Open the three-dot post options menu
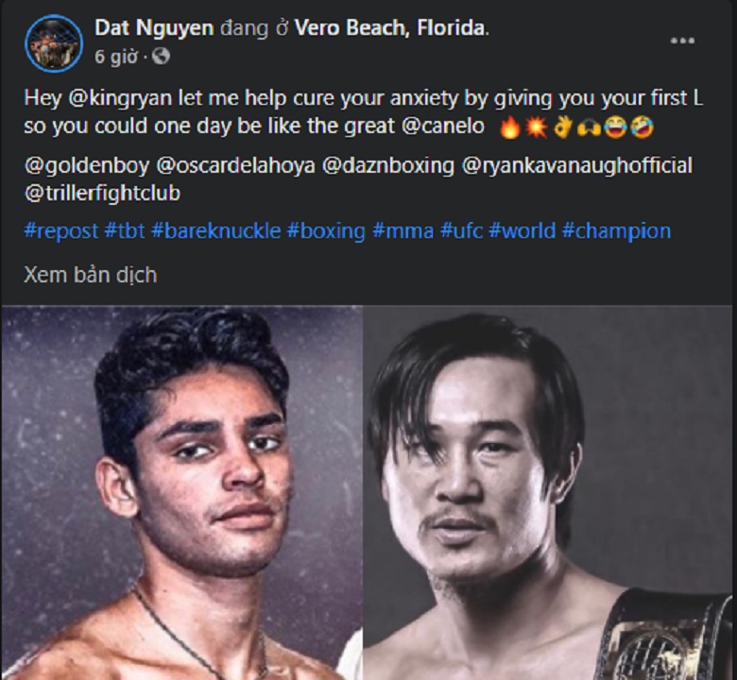Viewport: 737px width, 680px height. click(682, 41)
